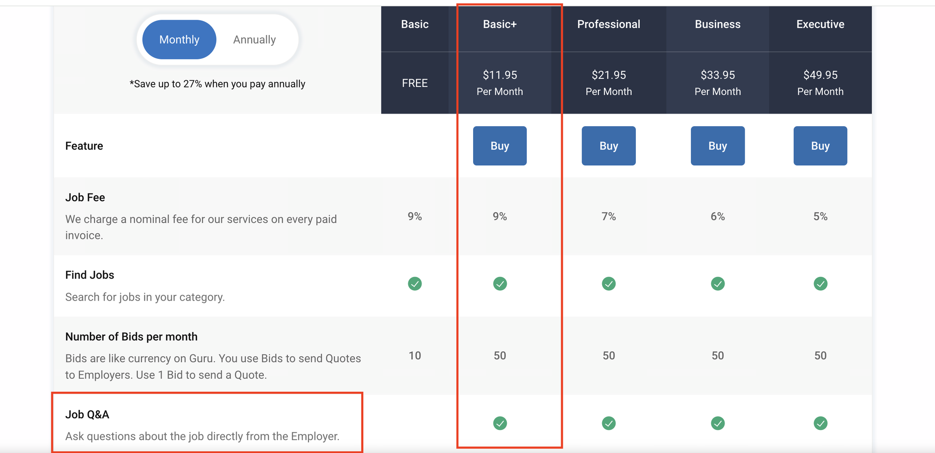The height and width of the screenshot is (453, 935).
Task: Click the Find Jobs row title
Action: coord(90,275)
